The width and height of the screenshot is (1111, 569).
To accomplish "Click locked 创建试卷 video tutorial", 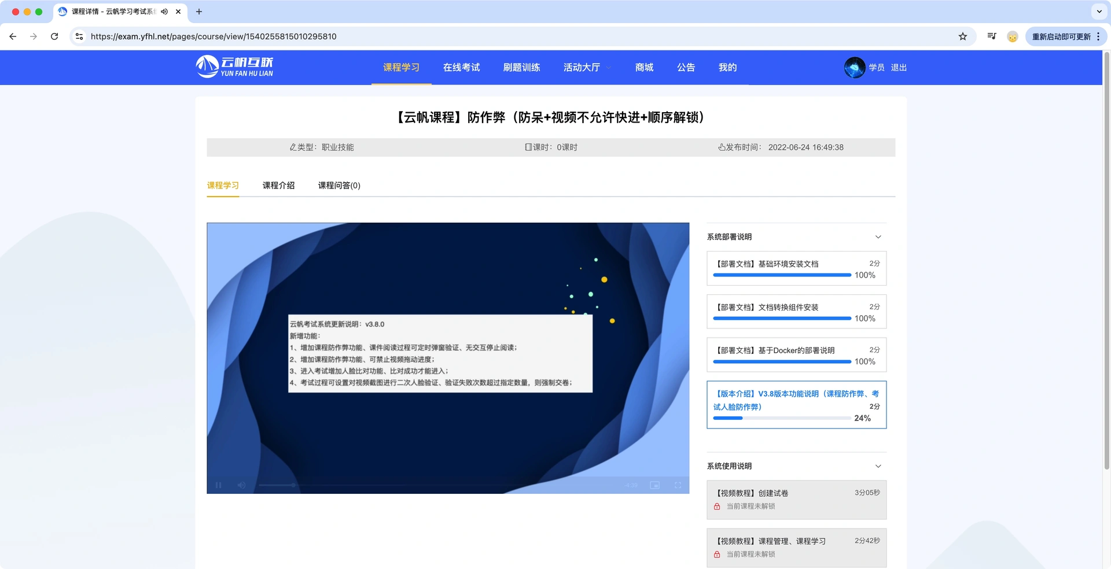I will [796, 500].
